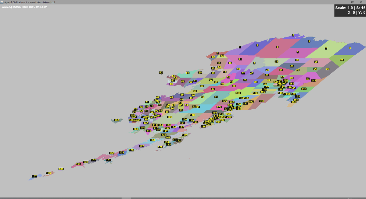Select province number 101
Viewport: 366px width, 199px height.
coord(136,129)
